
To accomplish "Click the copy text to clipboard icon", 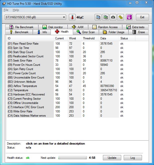I will click(98, 17).
